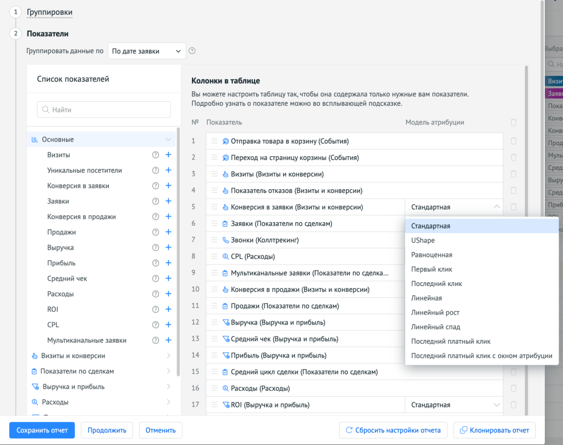
Task: Choose Линейный спад attribution model
Action: pos(482,327)
